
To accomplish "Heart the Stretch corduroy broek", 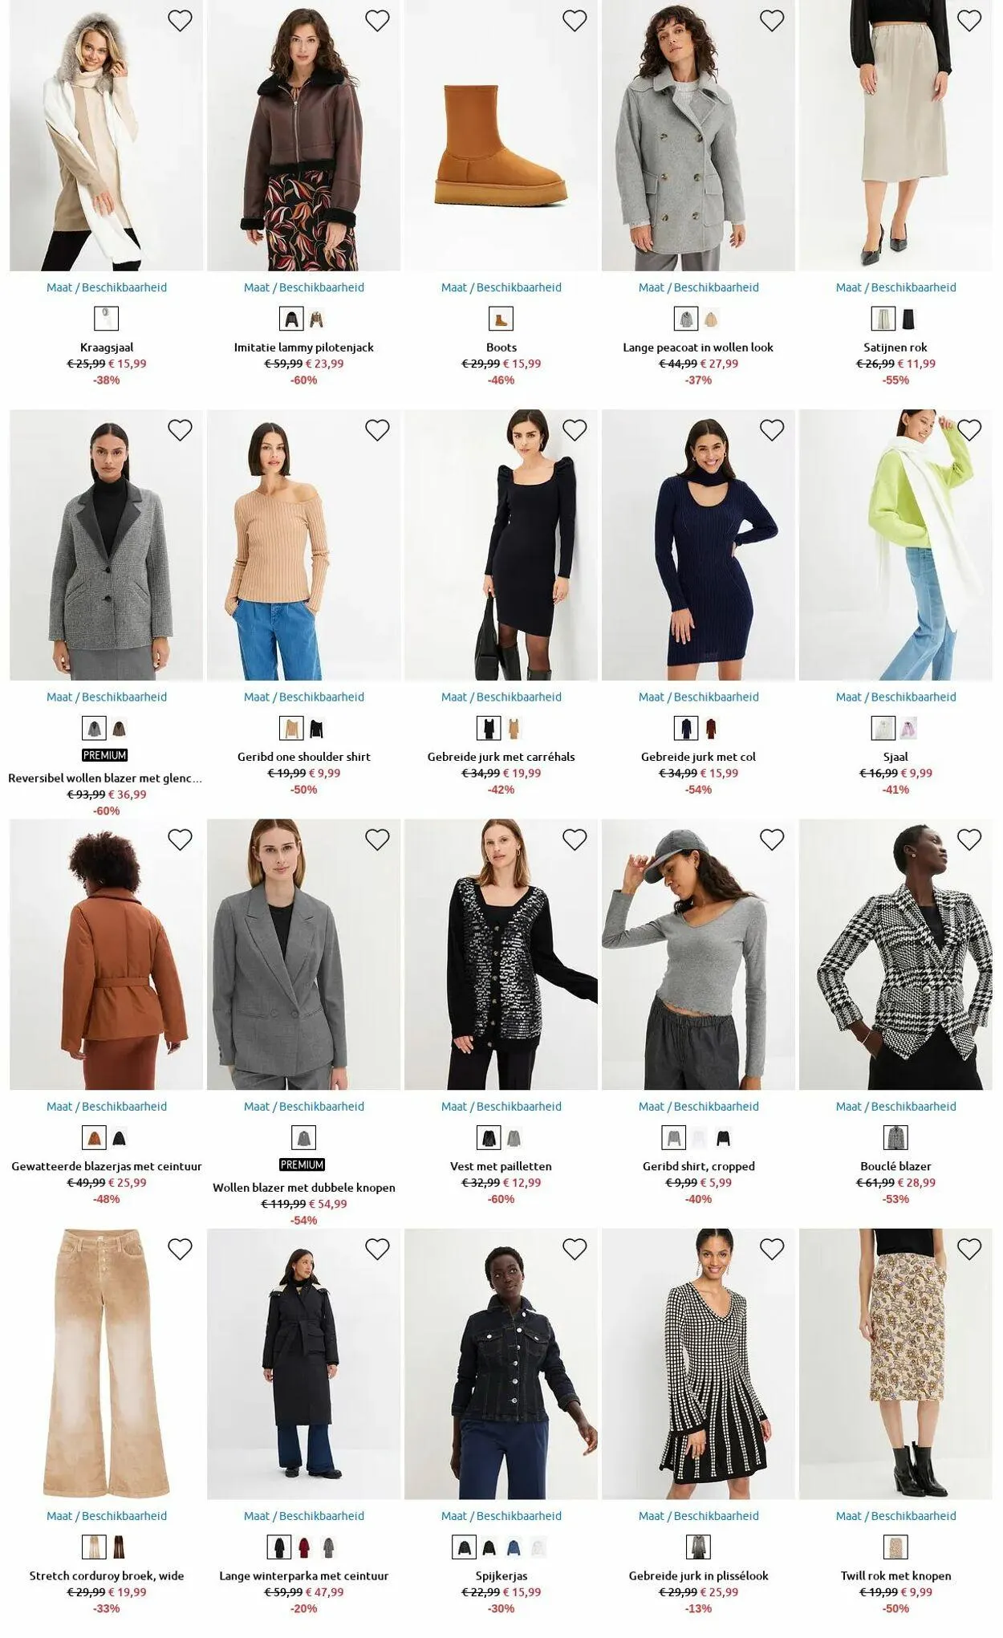I will tap(180, 1249).
